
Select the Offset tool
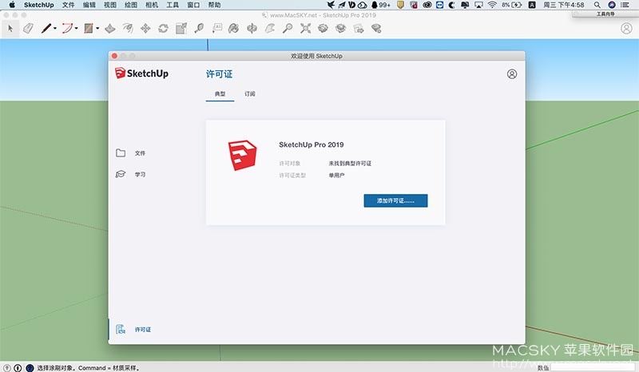128,29
